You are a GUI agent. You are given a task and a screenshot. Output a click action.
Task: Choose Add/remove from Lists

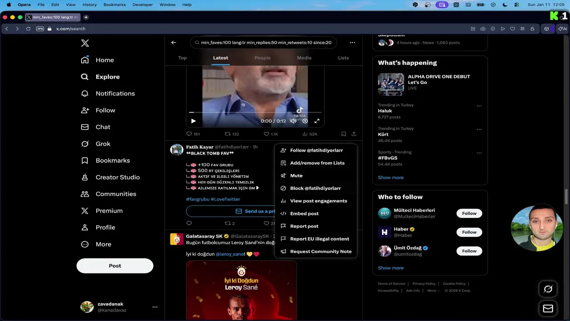[x=316, y=163]
